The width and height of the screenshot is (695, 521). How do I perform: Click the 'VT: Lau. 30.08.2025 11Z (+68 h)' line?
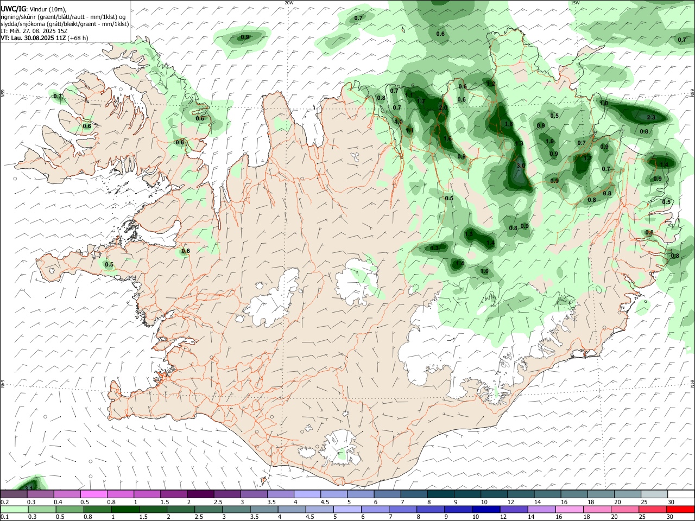(45, 38)
